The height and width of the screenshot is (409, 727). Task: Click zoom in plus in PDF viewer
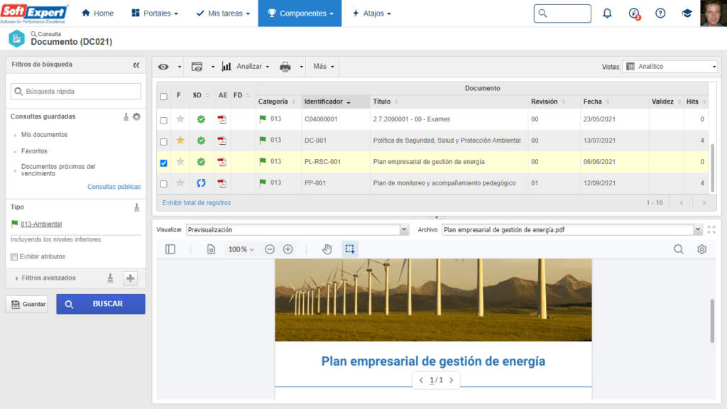pos(288,249)
